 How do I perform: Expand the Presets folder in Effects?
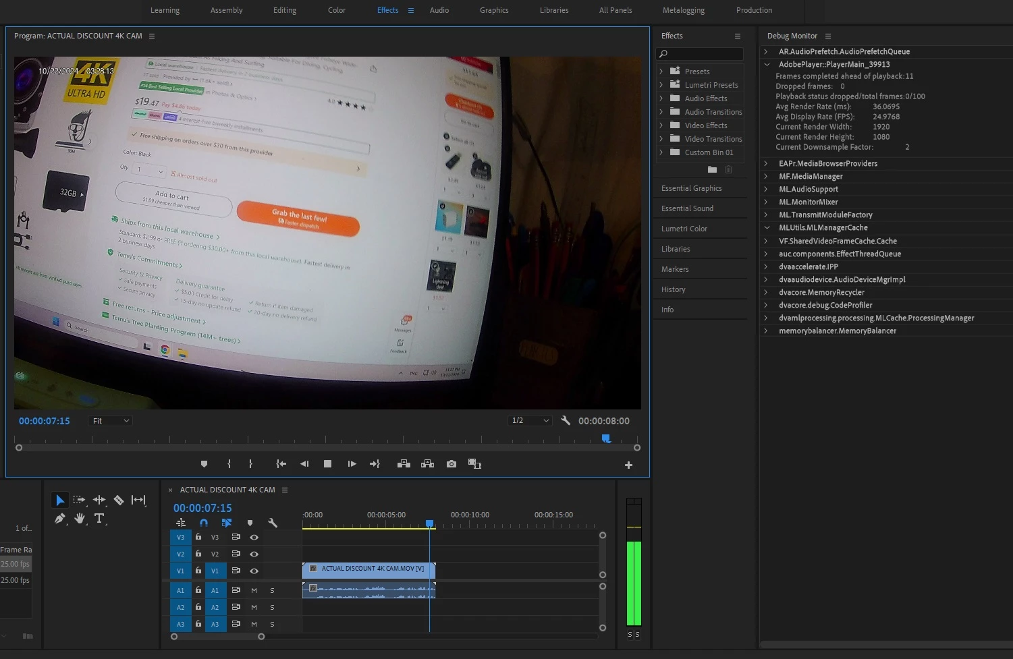coord(661,71)
